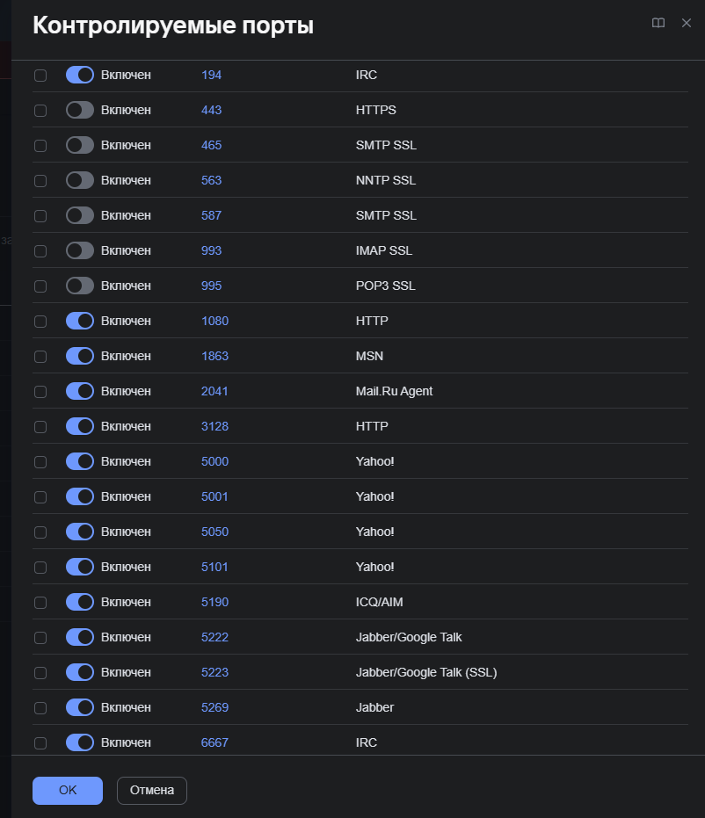Enable the toggle for port 443 HTTPS
The image size is (705, 818).
tap(80, 110)
